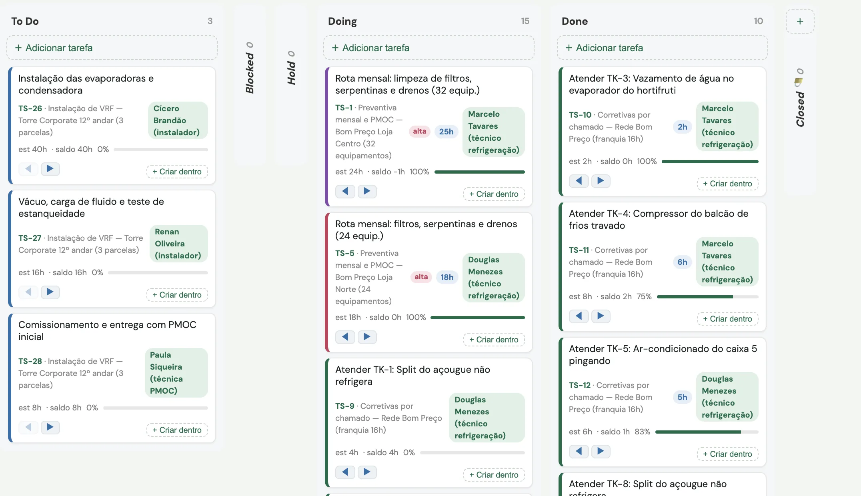The image size is (861, 496).
Task: Click Criar dentro on TS-1 card
Action: (494, 194)
